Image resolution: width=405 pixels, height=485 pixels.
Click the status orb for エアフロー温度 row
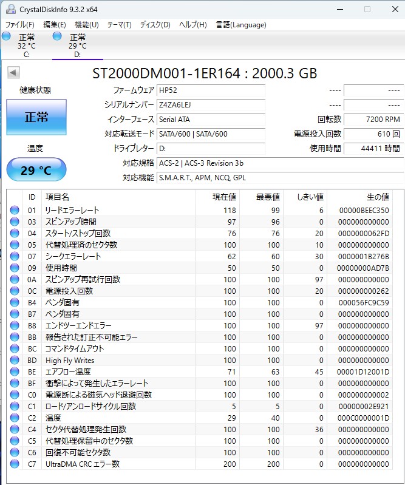coord(15,371)
